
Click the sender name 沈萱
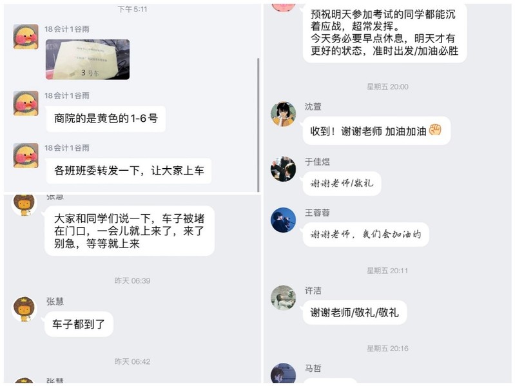point(313,107)
